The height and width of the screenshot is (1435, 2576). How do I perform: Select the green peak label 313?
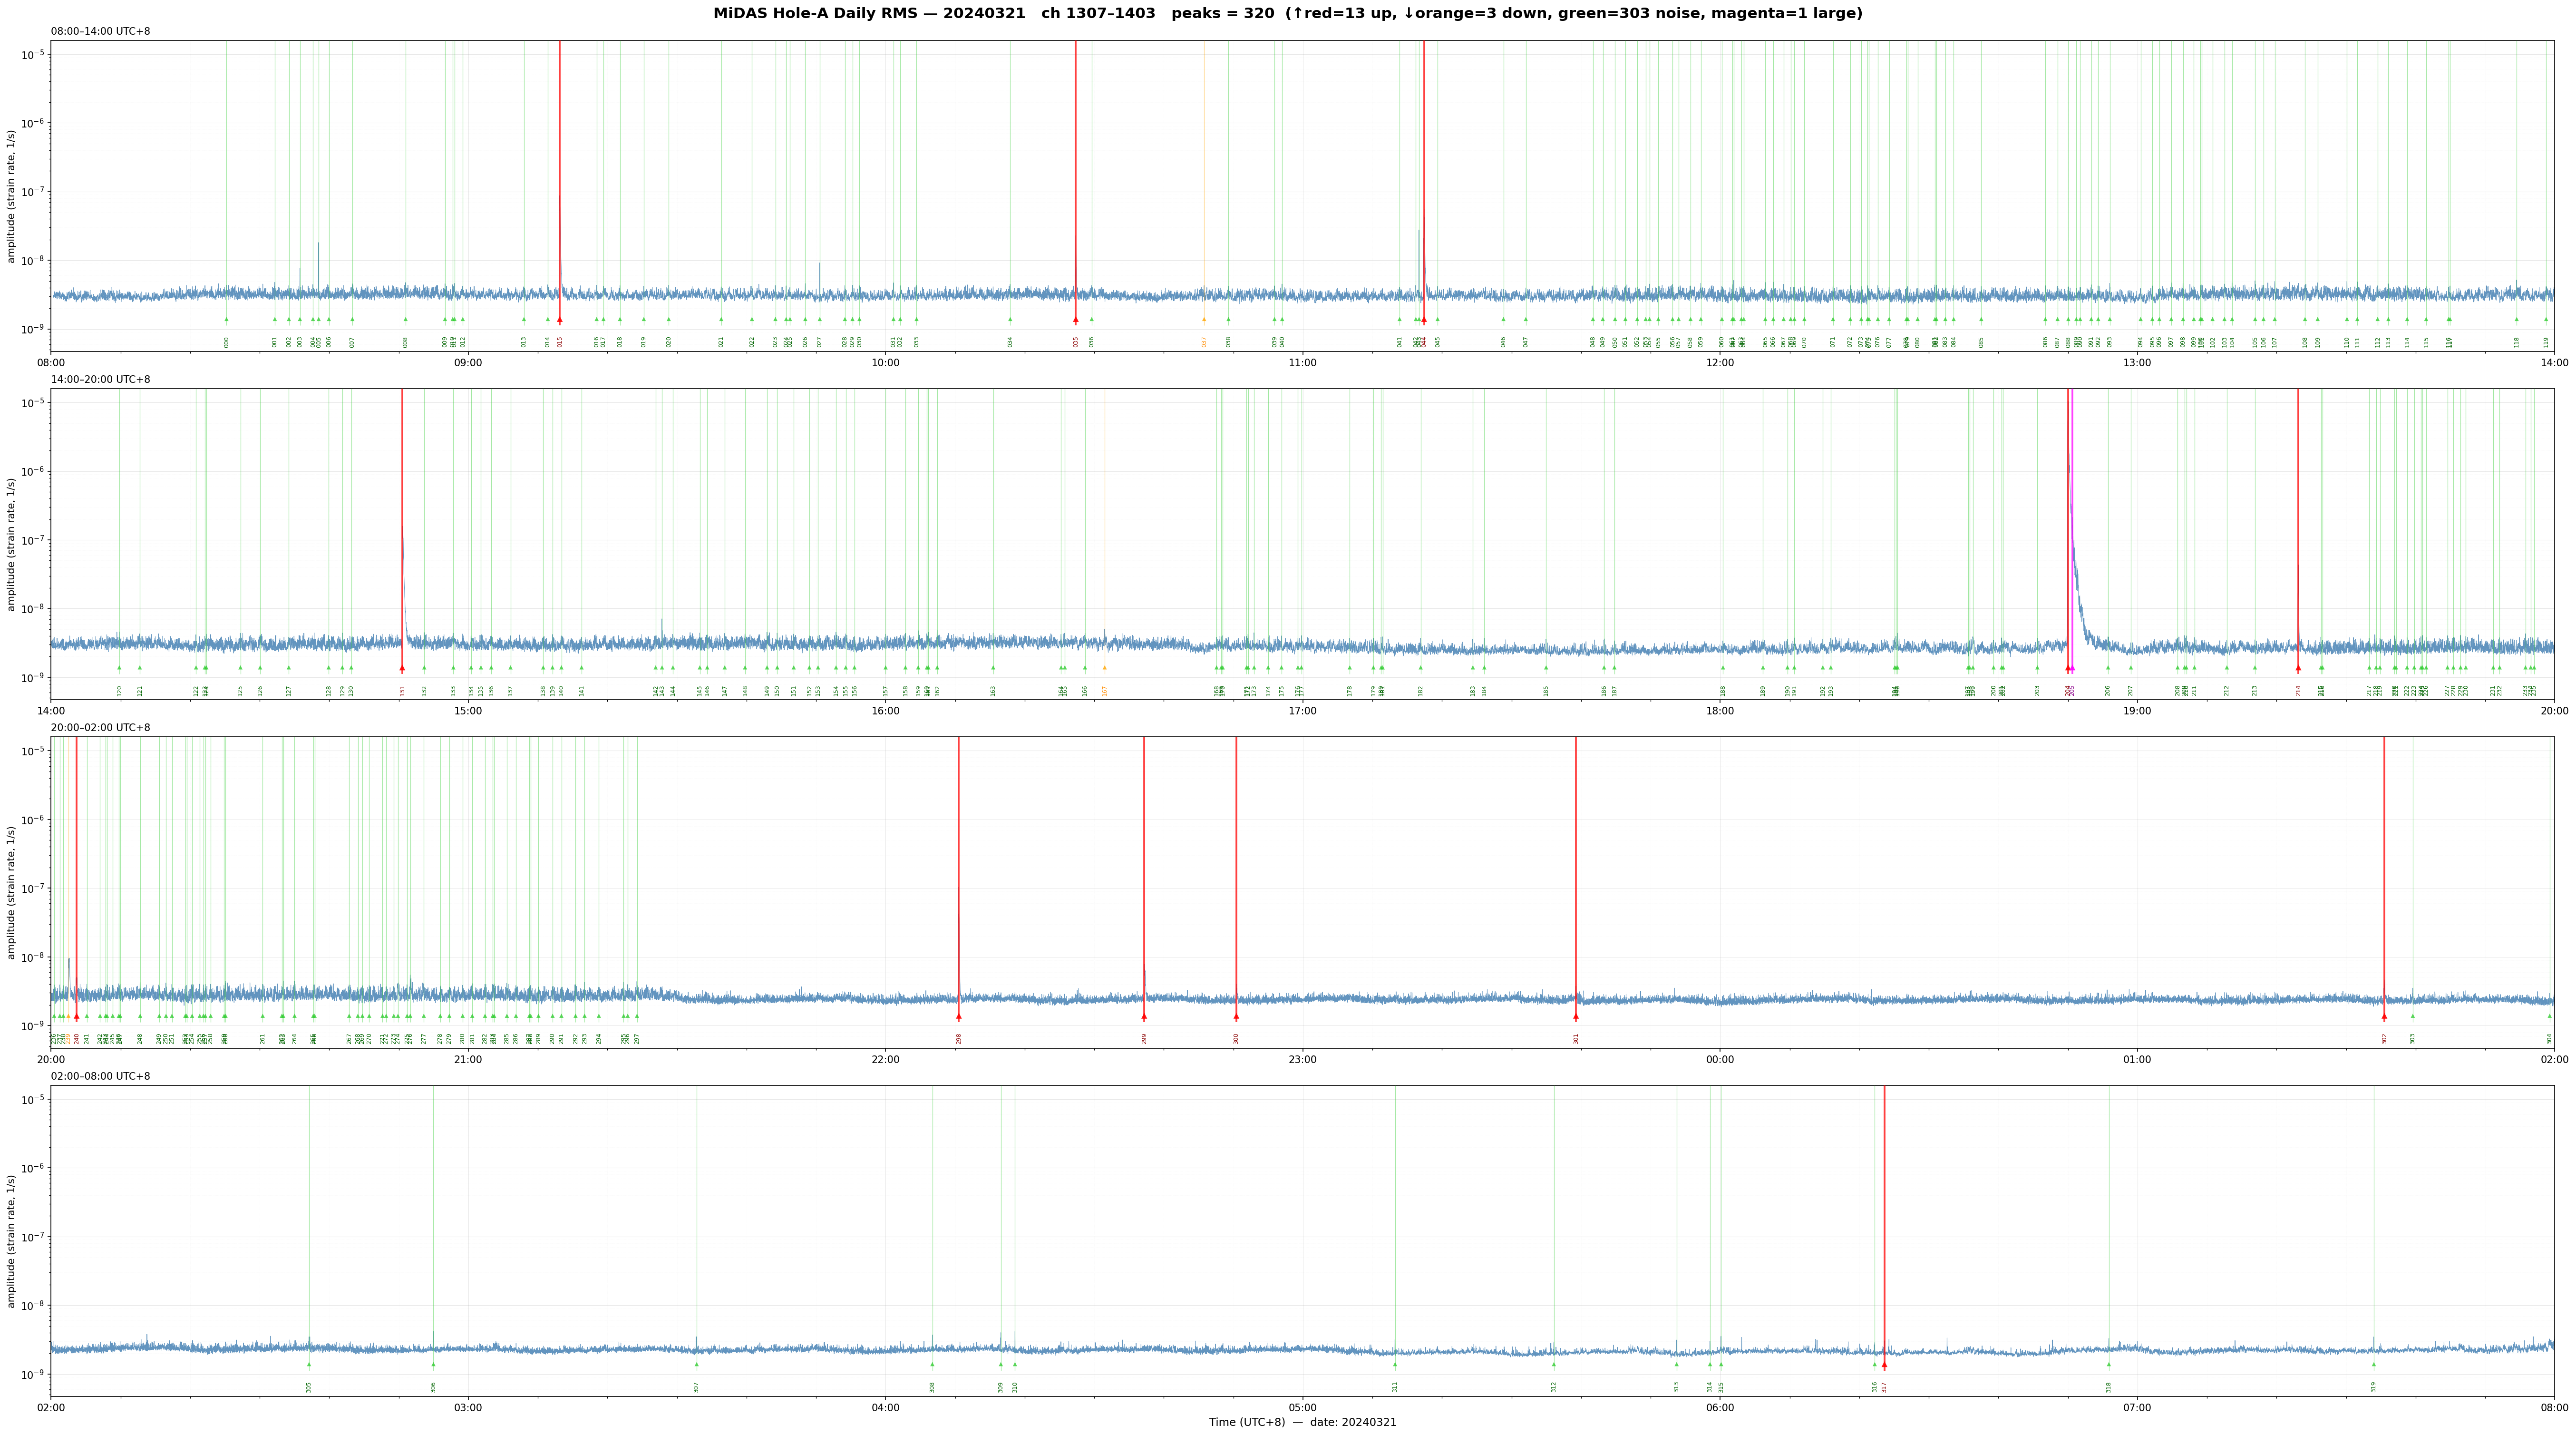1677,1387
